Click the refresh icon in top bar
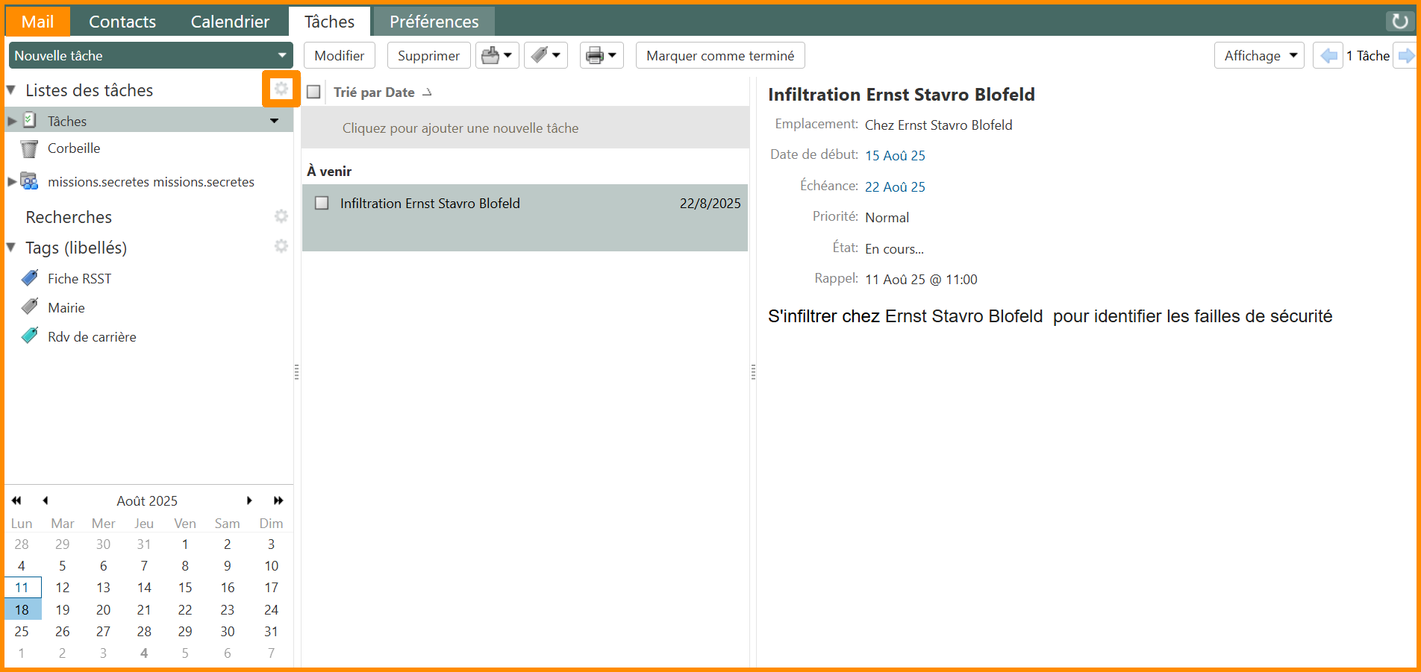Screen dimensions: 1421x672 1399,21
